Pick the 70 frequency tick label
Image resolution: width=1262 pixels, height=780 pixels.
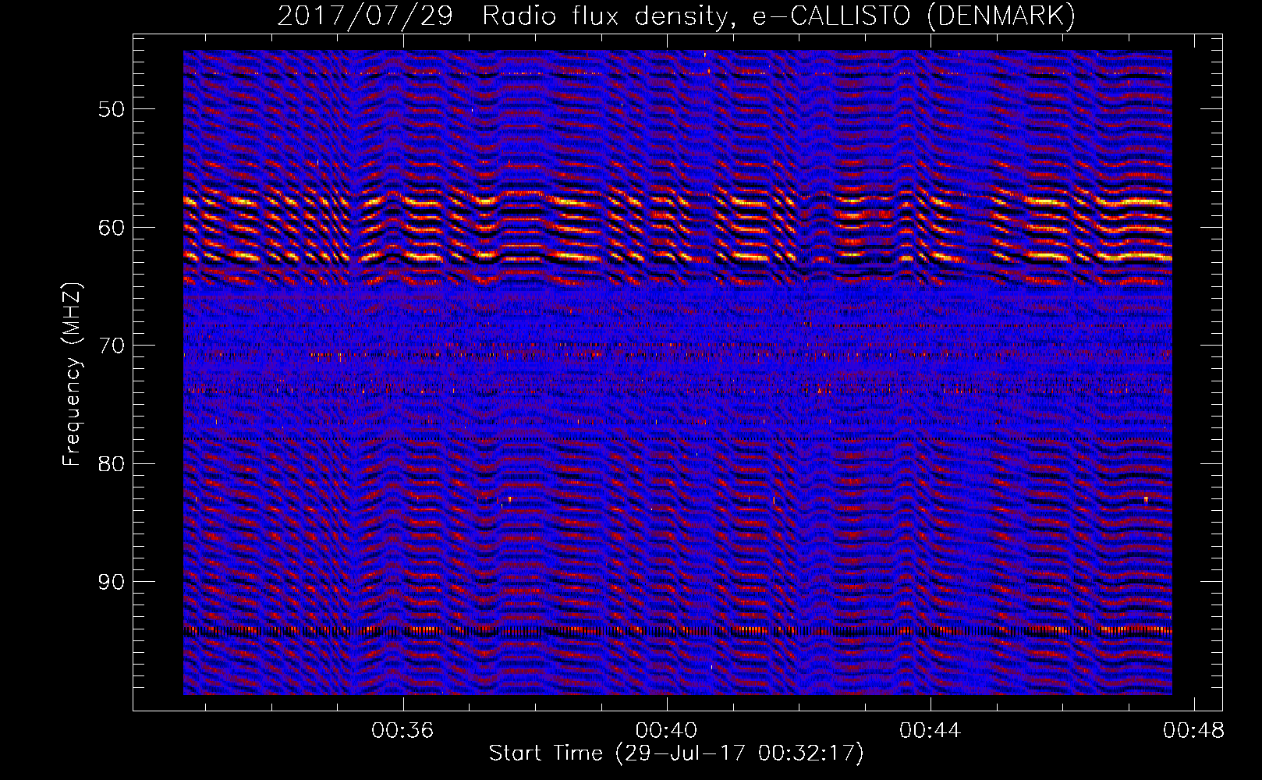112,346
